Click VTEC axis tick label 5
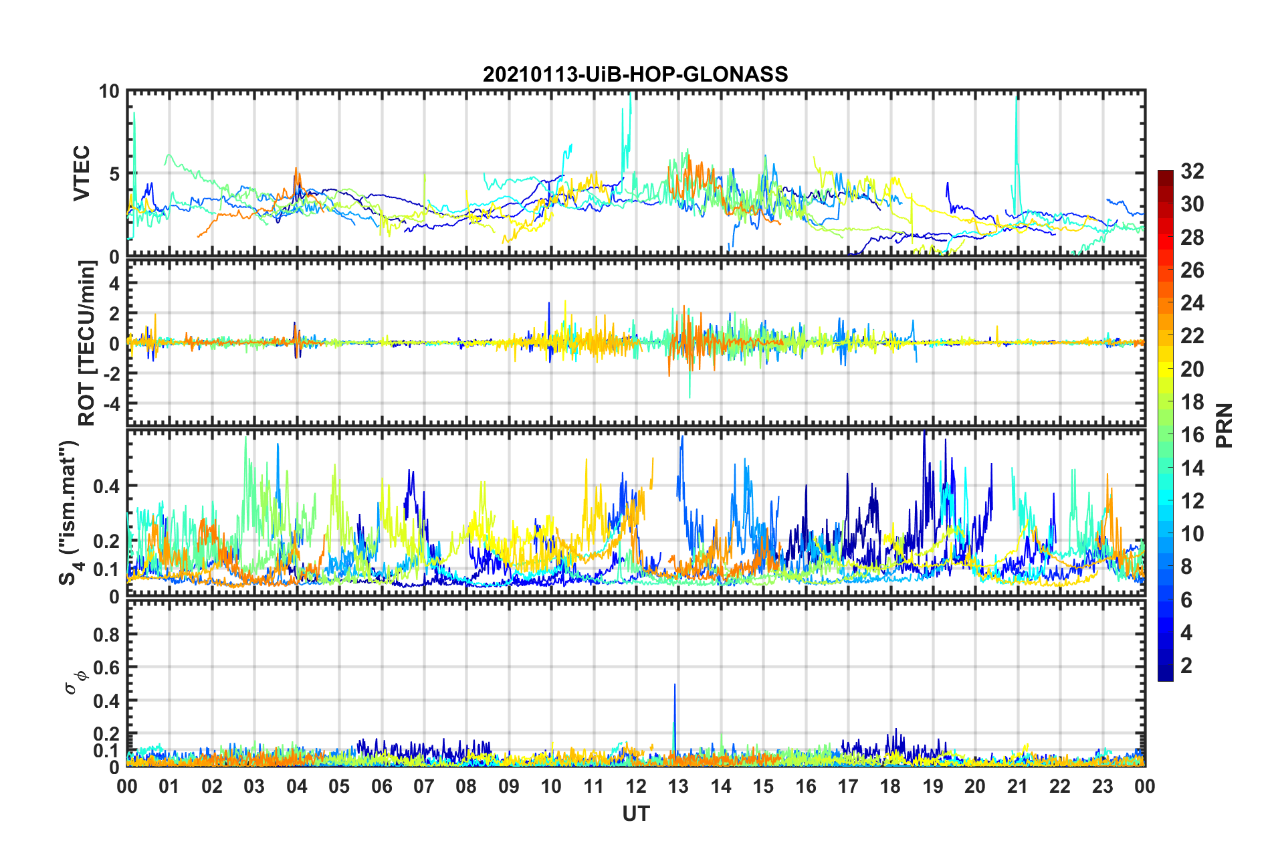Screen dimensions: 1272x851 pyautogui.click(x=114, y=174)
